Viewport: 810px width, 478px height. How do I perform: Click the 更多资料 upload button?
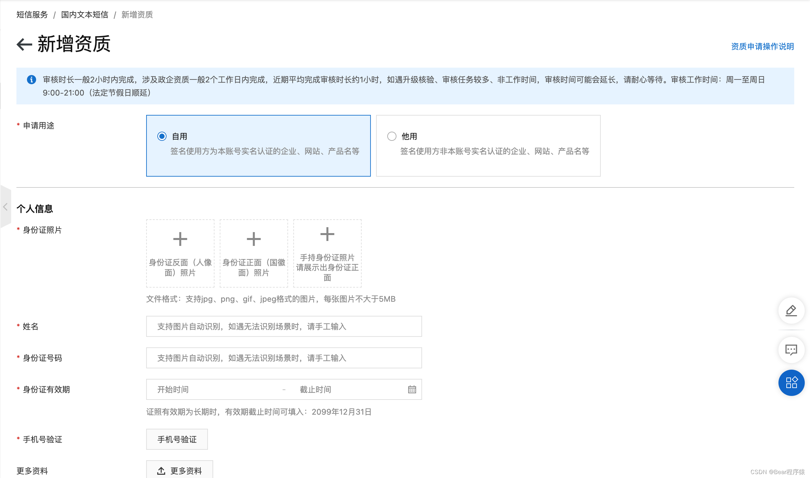coord(180,470)
